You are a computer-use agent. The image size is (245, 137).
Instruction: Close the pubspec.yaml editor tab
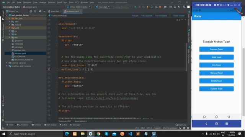coord(81,11)
